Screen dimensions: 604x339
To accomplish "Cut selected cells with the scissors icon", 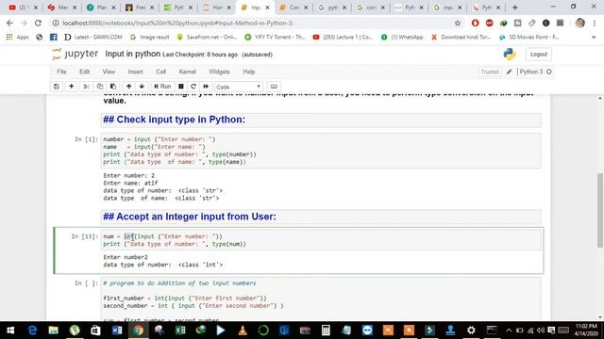I will [86, 87].
